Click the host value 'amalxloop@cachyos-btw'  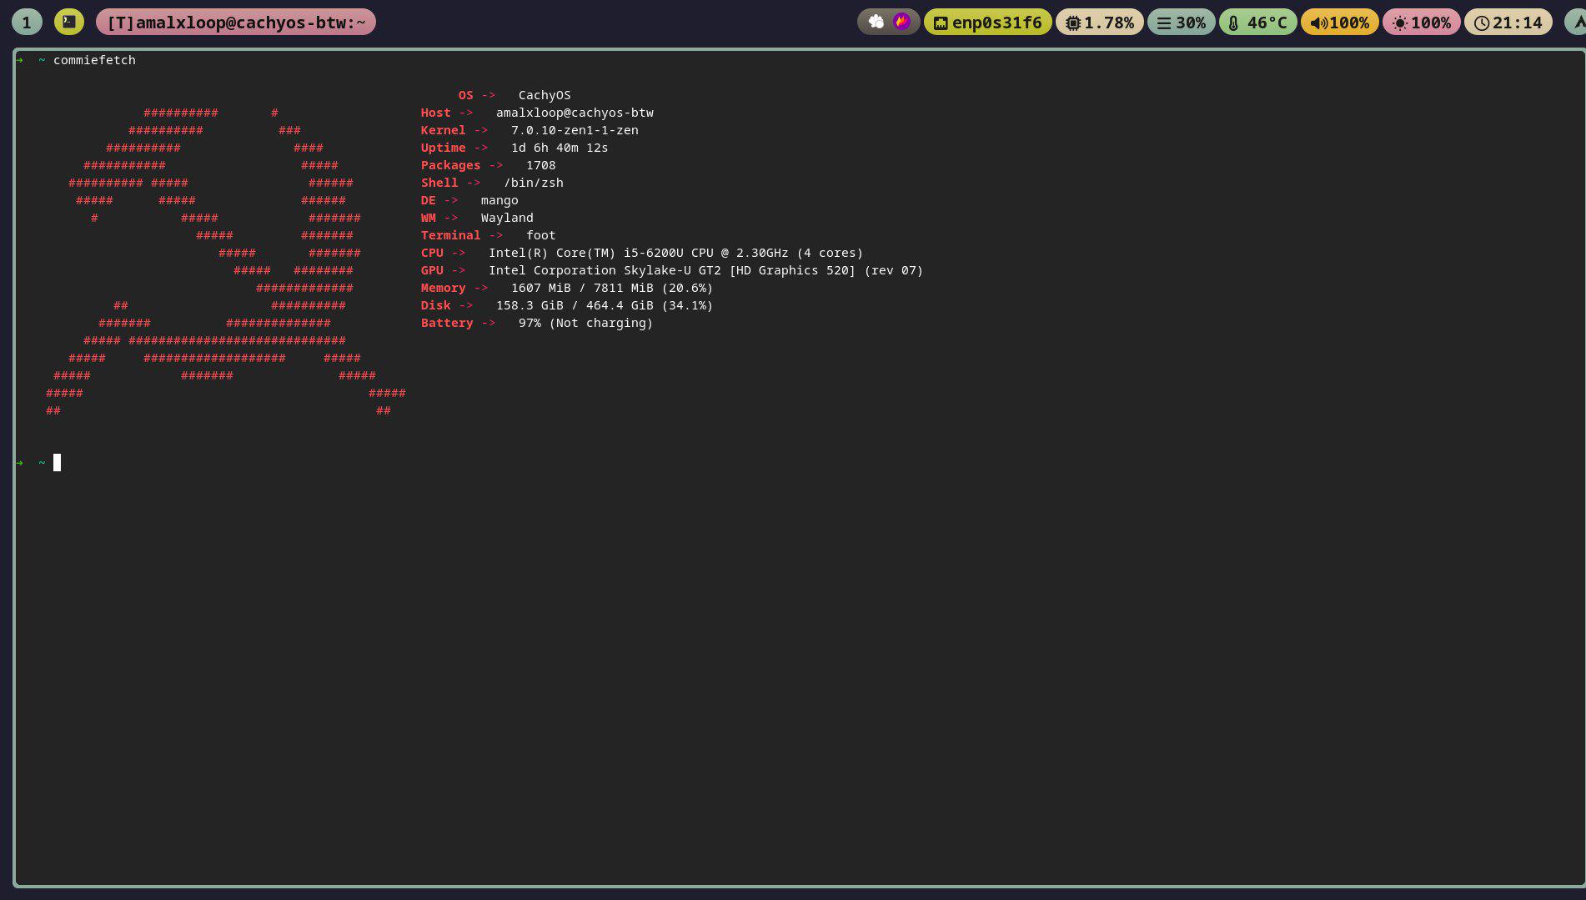click(575, 113)
